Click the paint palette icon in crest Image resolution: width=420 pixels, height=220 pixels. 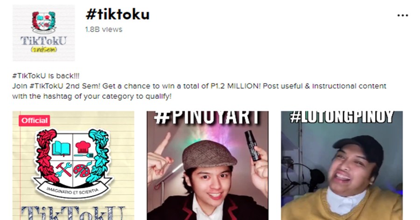83,169
